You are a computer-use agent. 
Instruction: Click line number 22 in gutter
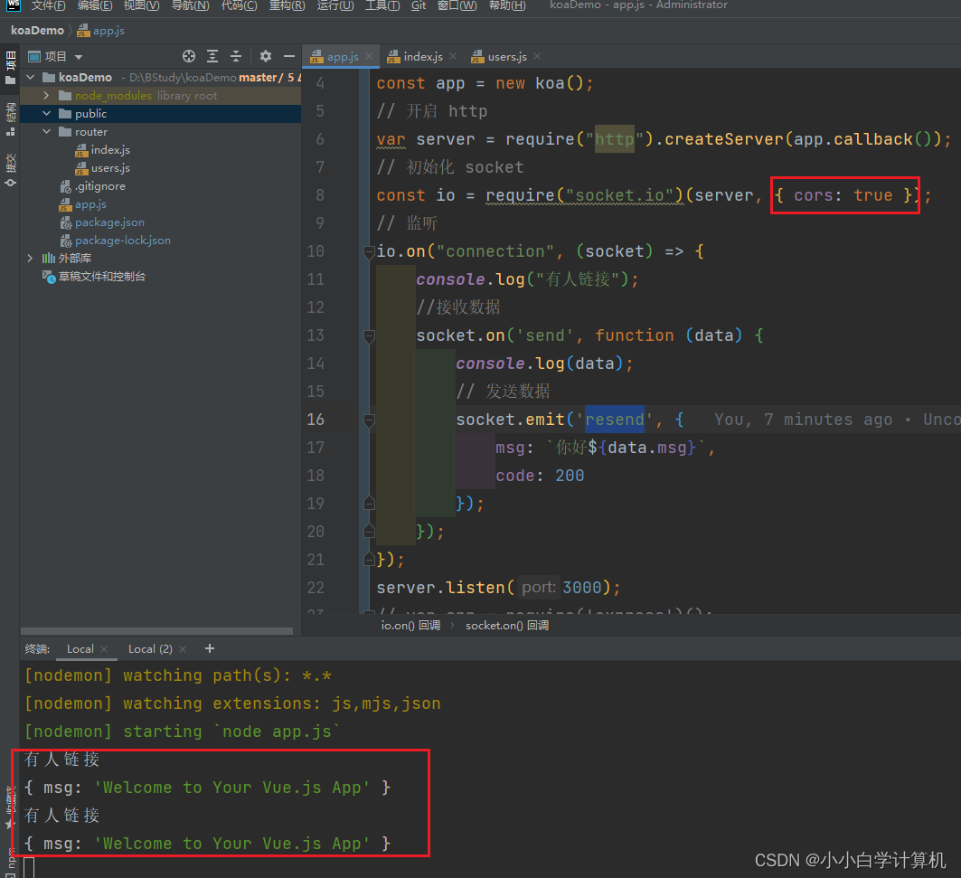point(316,588)
